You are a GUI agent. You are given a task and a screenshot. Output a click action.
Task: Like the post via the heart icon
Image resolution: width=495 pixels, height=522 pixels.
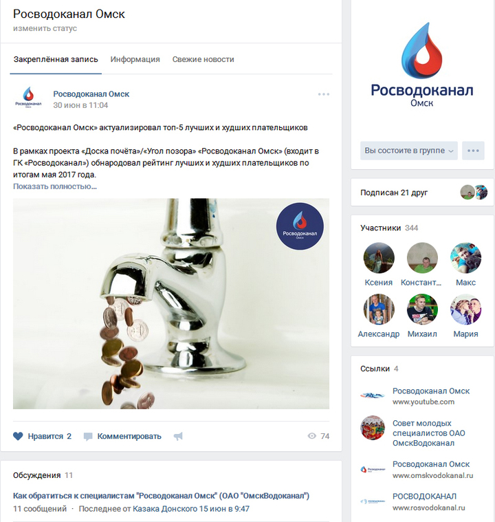[x=18, y=436]
